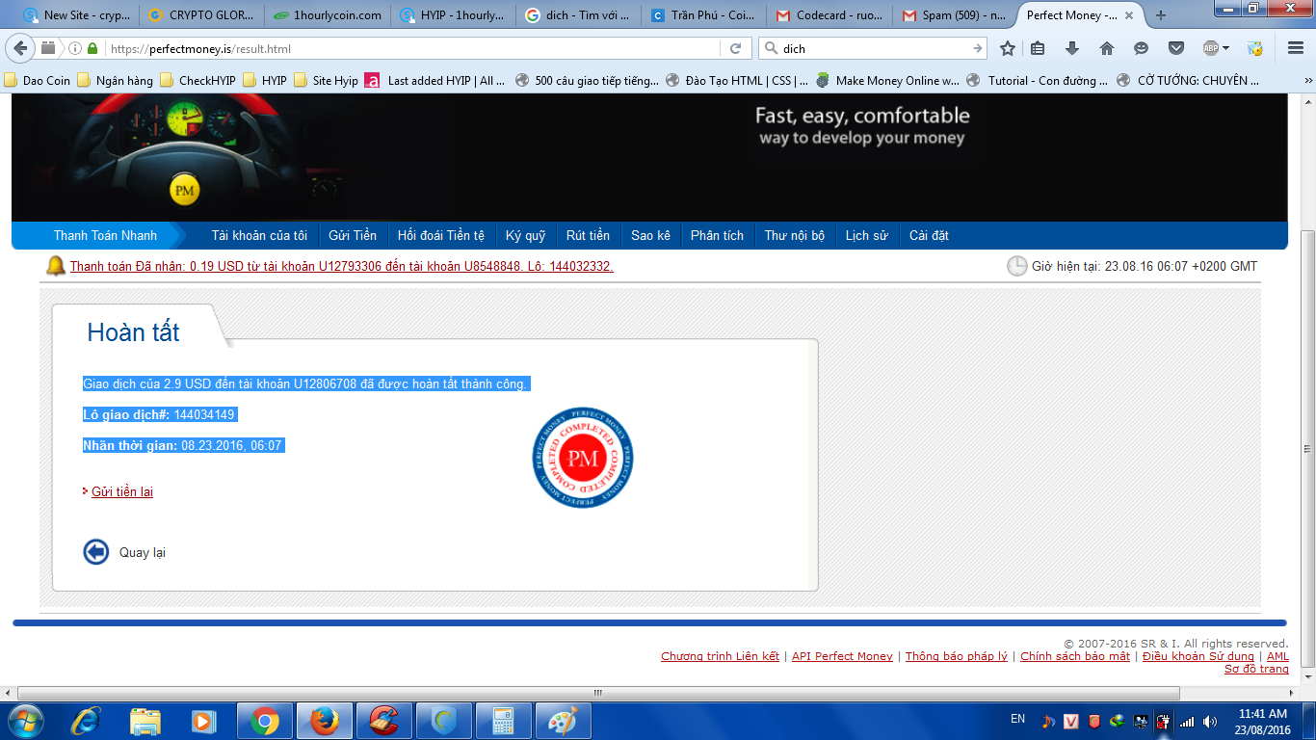1316x740 pixels.
Task: Open the site information (i) icon
Action: pos(74,48)
